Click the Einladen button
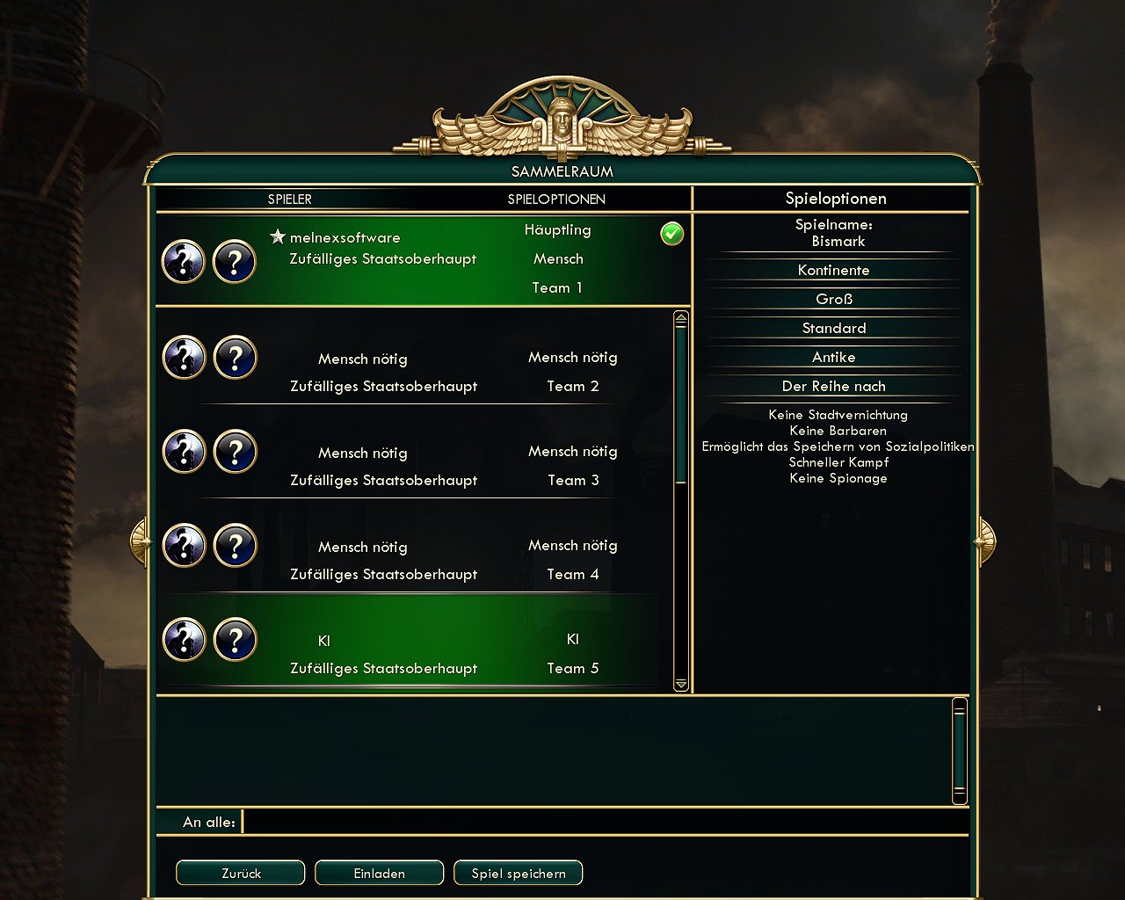The image size is (1125, 900). pyautogui.click(x=380, y=873)
